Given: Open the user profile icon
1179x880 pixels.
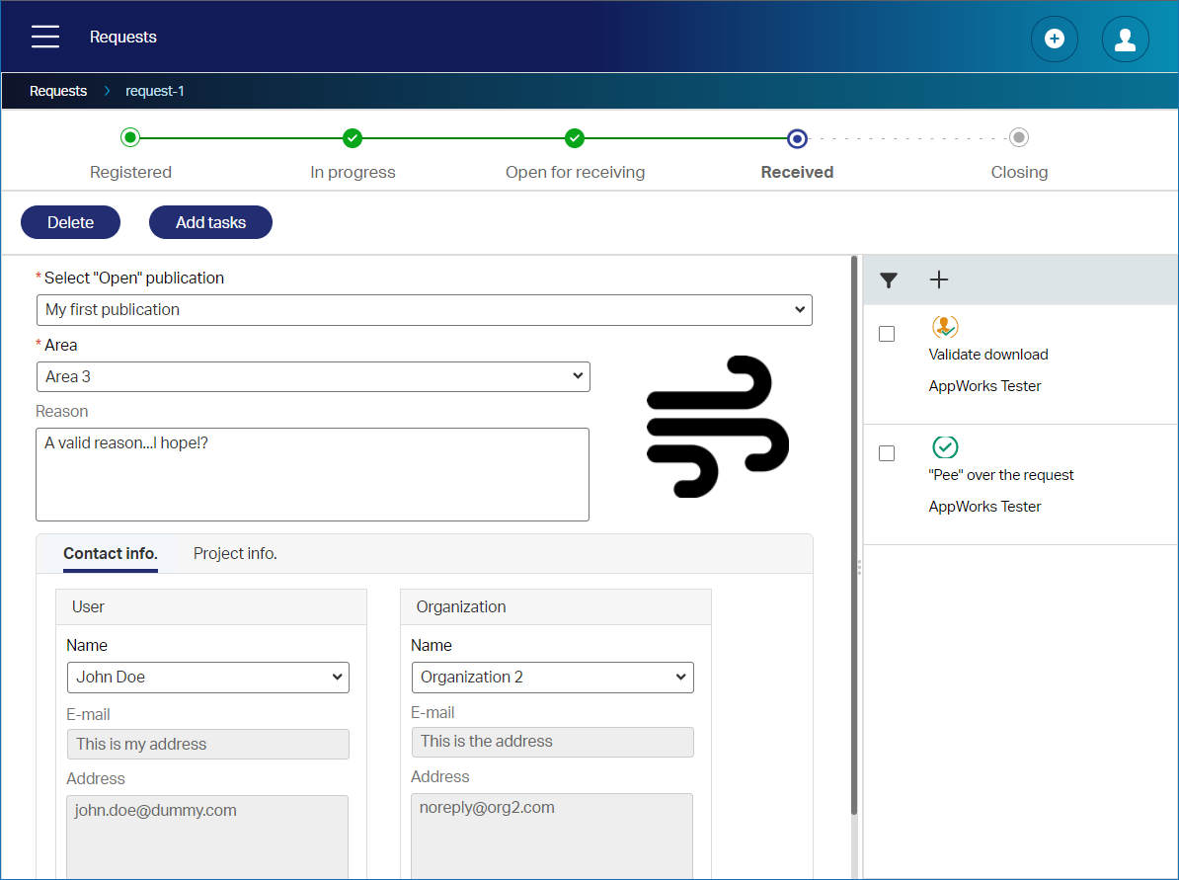Looking at the screenshot, I should tap(1125, 40).
